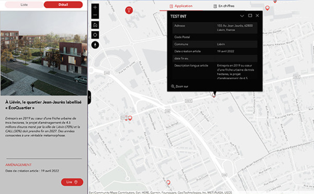Return map to home extent
Screen dimensions: 314x194
click(x=95, y=25)
